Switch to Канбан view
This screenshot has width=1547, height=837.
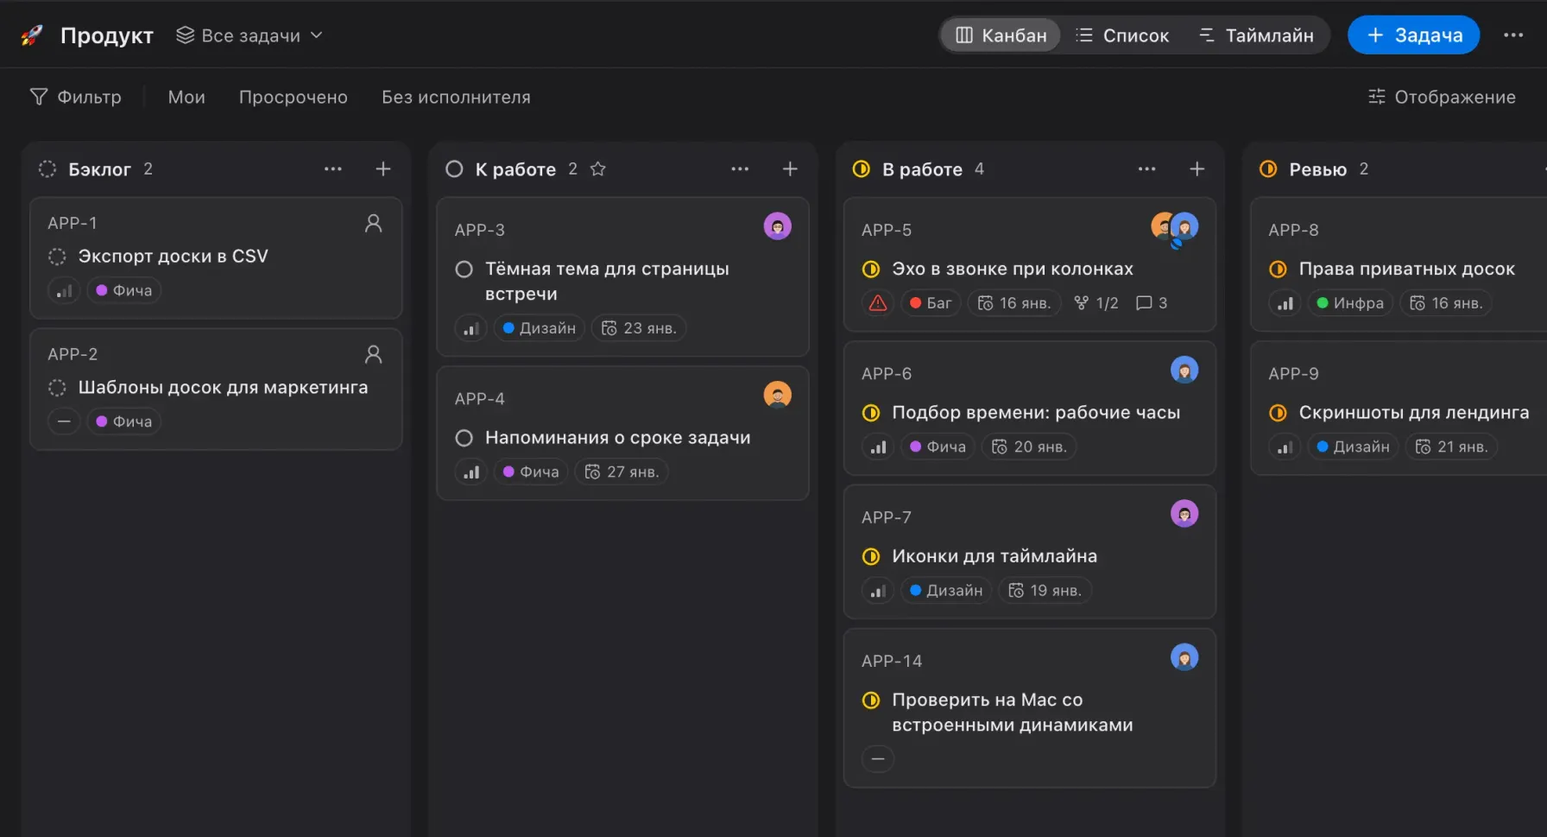click(x=1001, y=35)
